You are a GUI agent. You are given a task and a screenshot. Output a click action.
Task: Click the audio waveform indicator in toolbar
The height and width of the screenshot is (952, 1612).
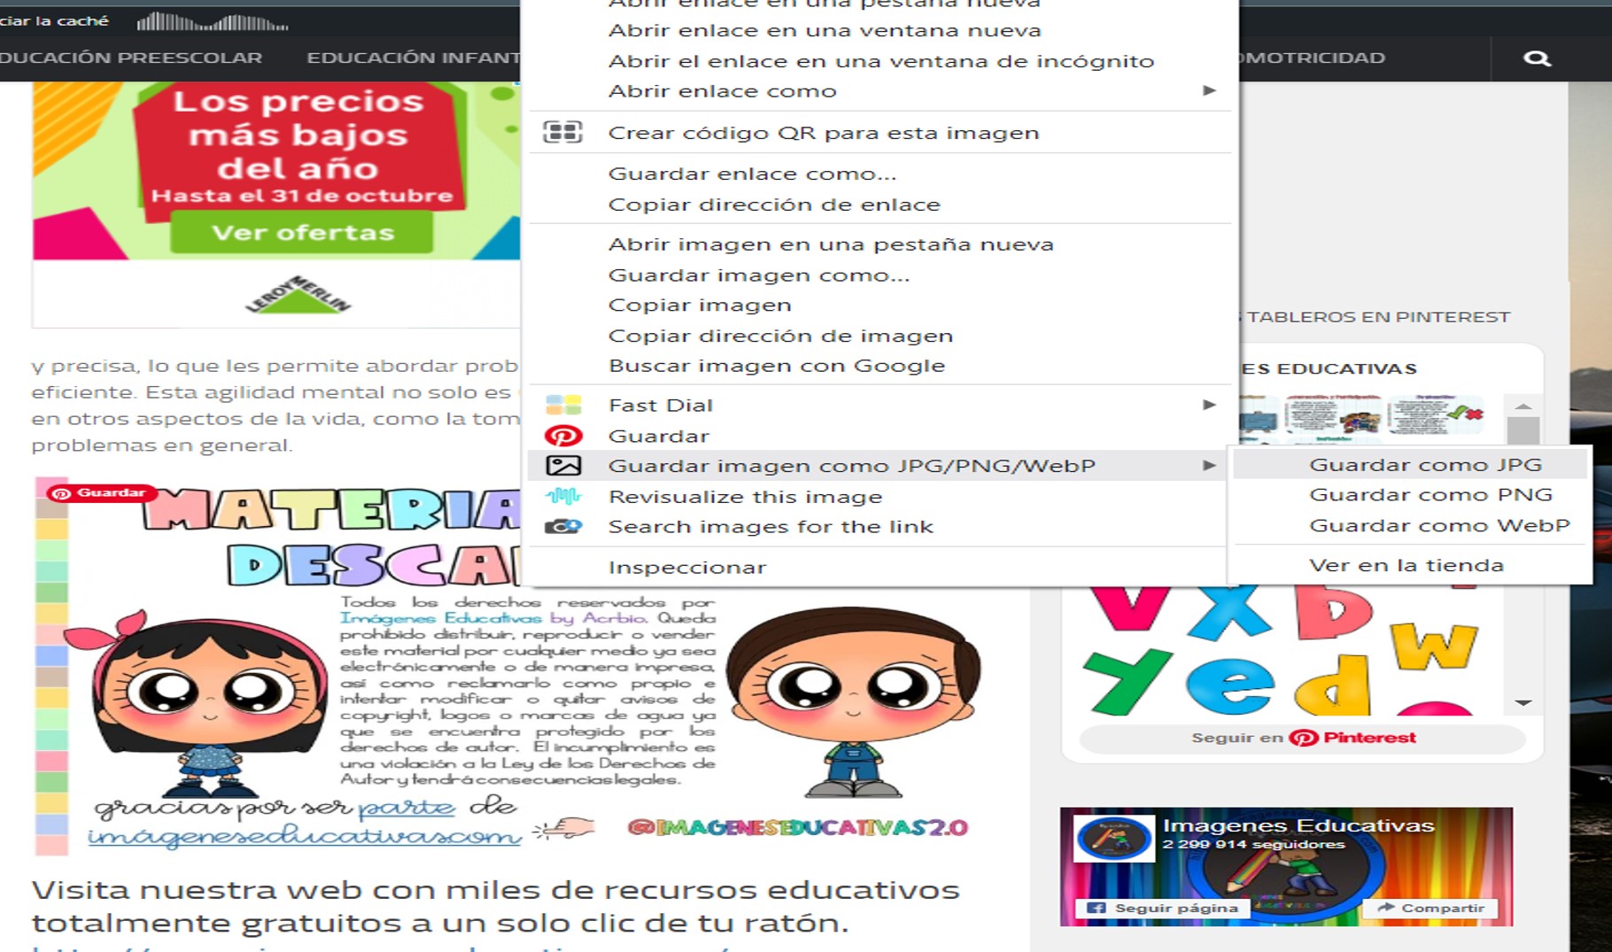[x=213, y=21]
